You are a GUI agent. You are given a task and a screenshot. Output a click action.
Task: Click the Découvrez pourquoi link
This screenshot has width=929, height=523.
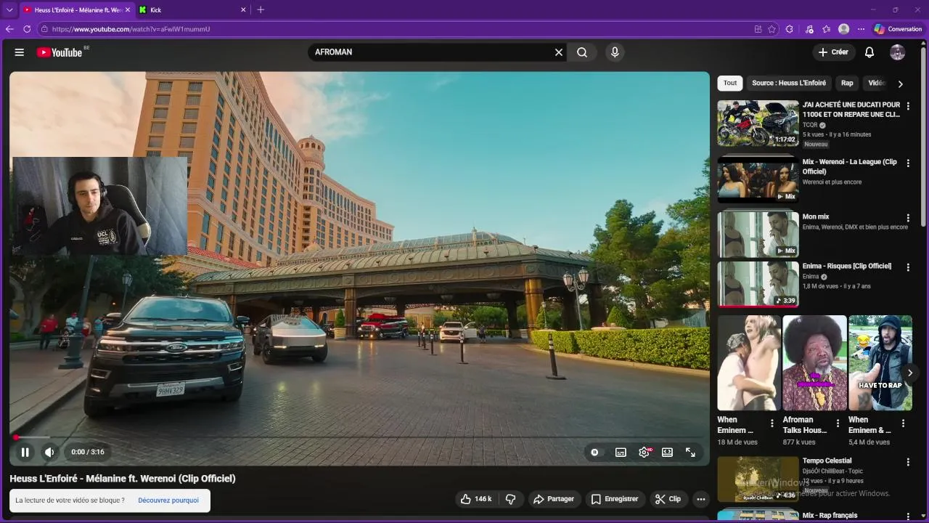(x=168, y=500)
